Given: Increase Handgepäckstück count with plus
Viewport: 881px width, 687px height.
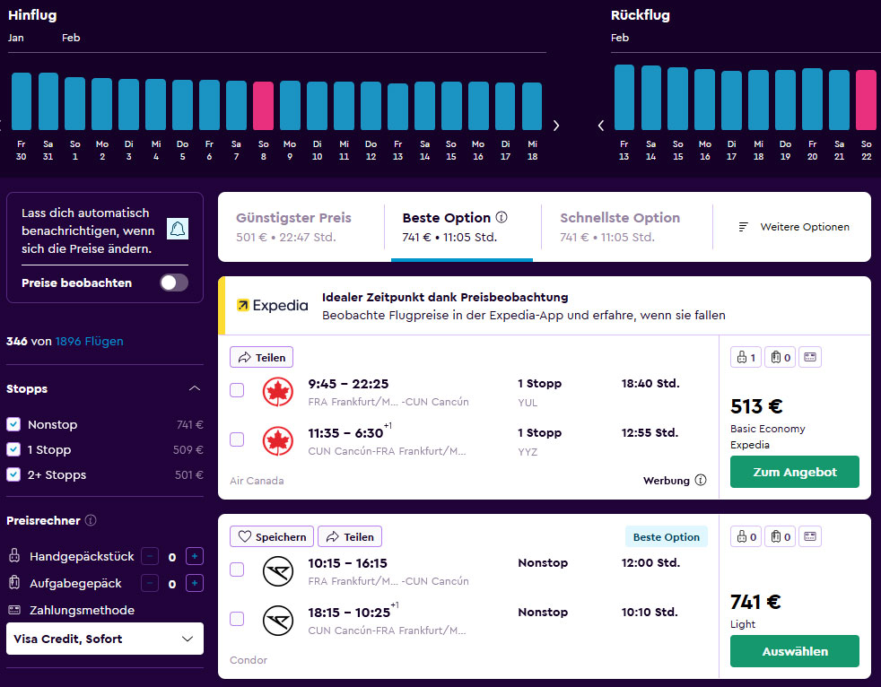Looking at the screenshot, I should 194,557.
